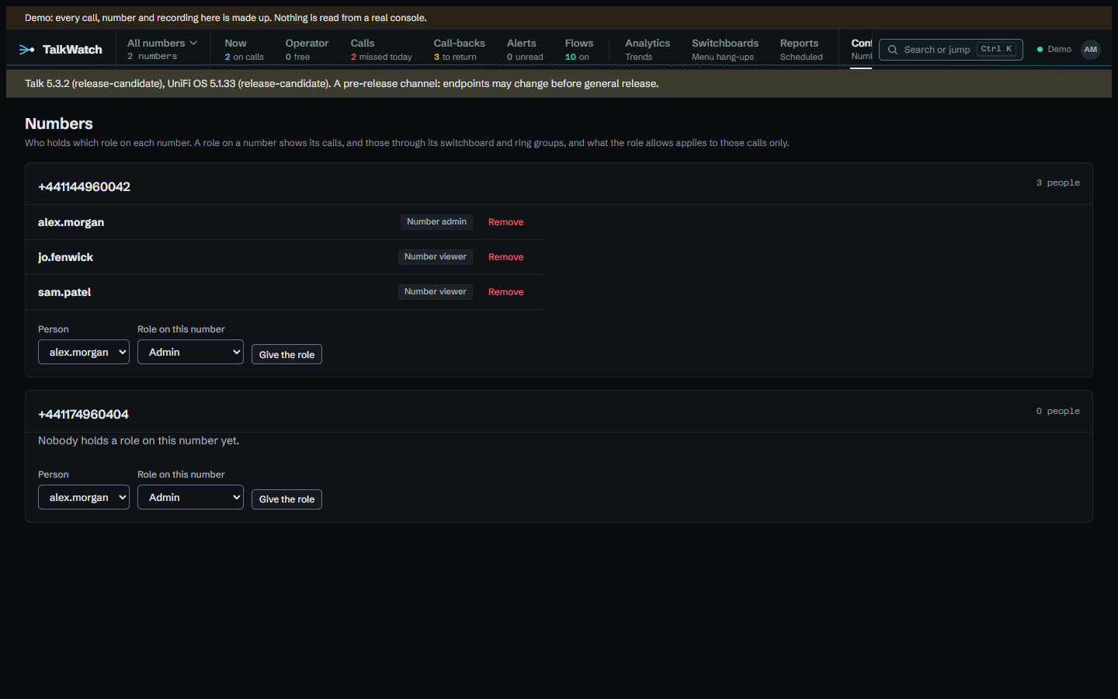
Task: Click the Ctrl K shortcut badge
Action: click(x=996, y=49)
